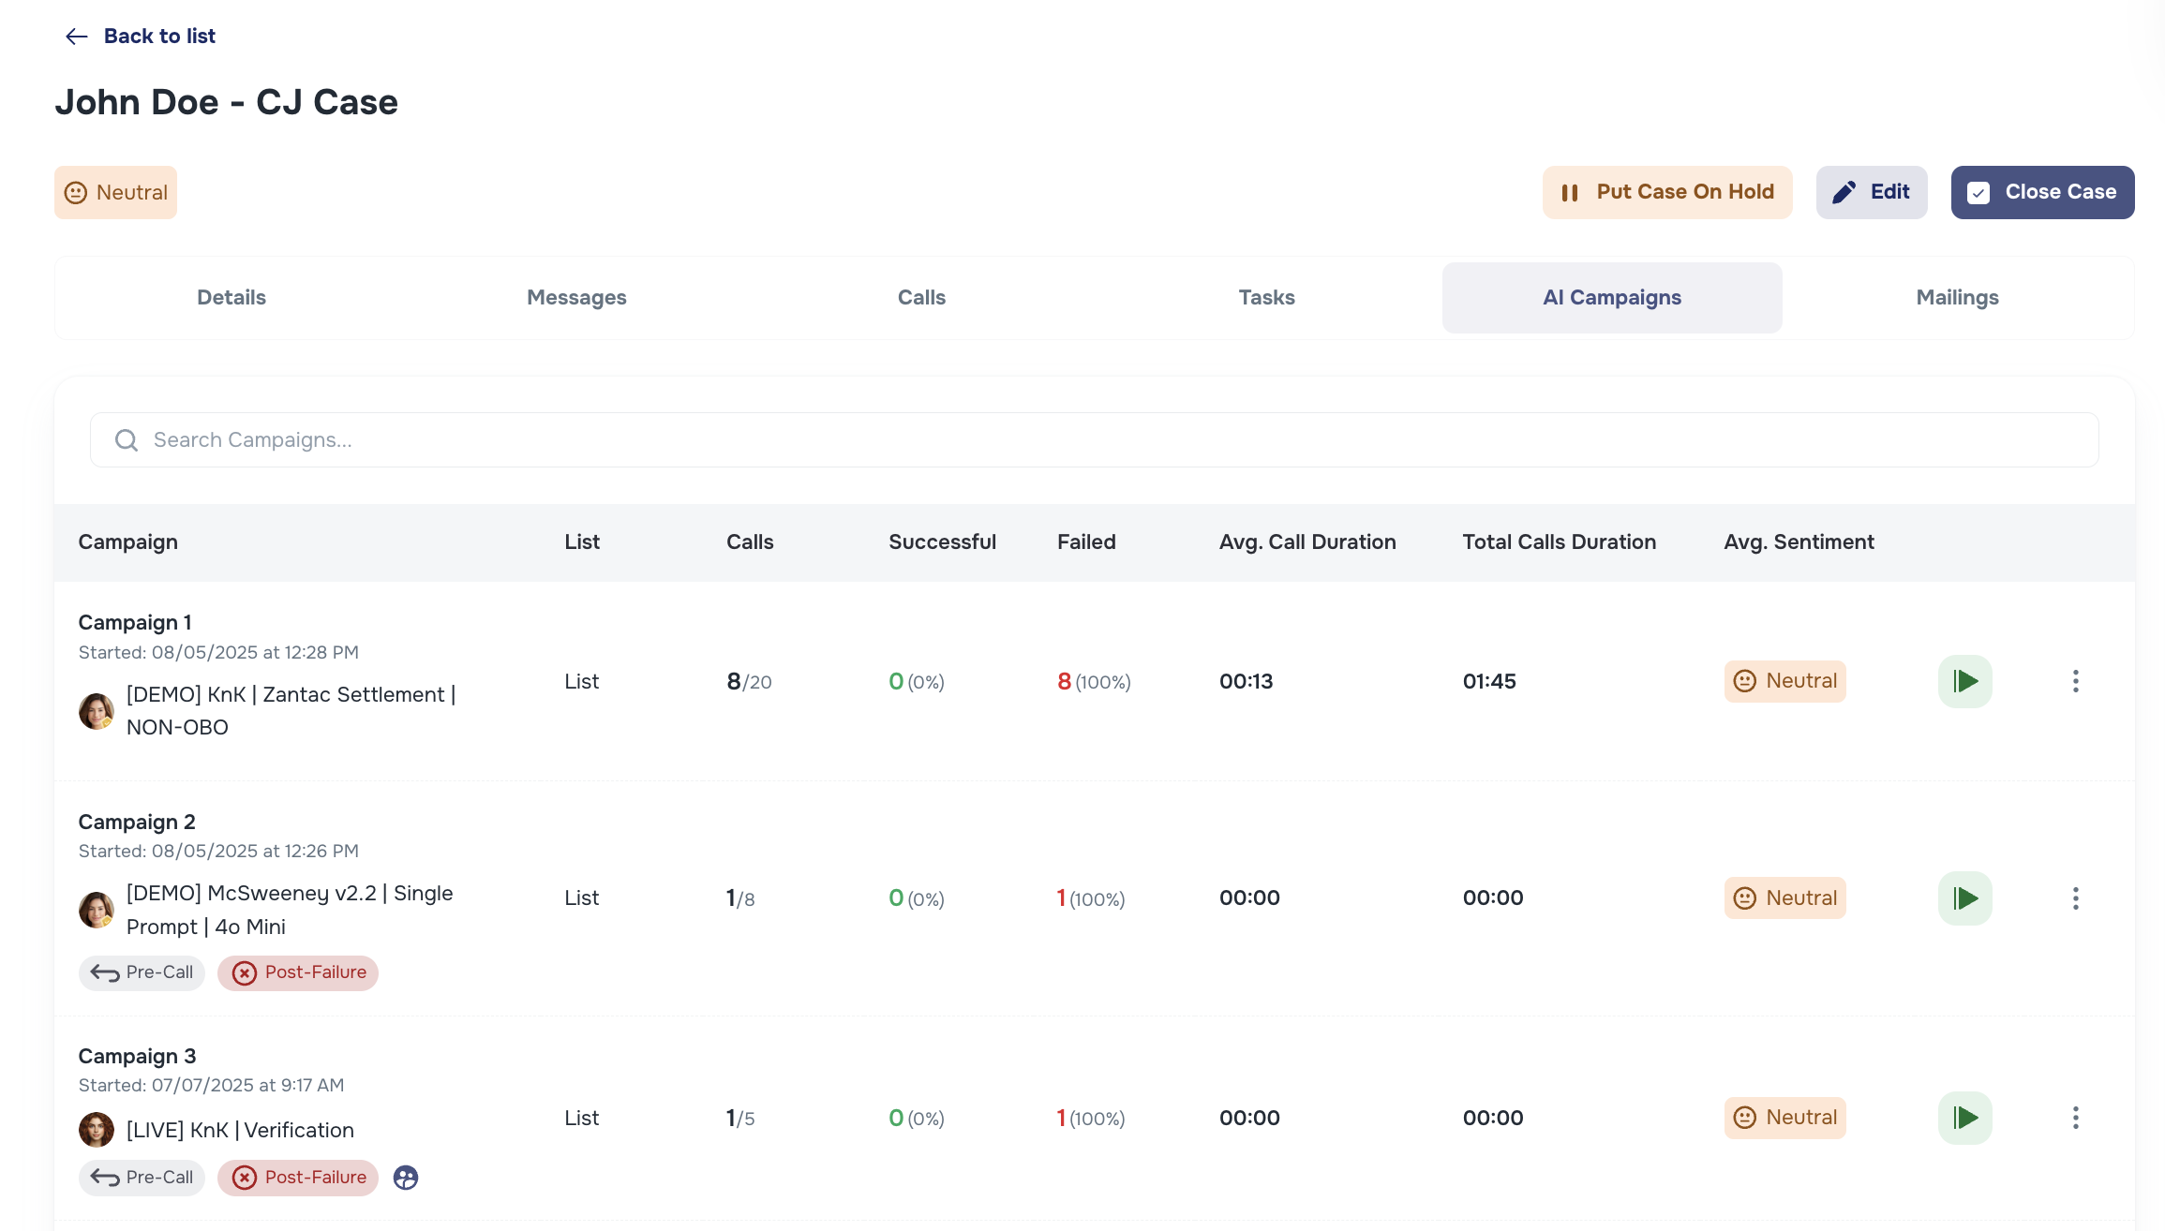Click the multi-person icon on Campaign 3
The image size is (2165, 1231).
[x=405, y=1178]
